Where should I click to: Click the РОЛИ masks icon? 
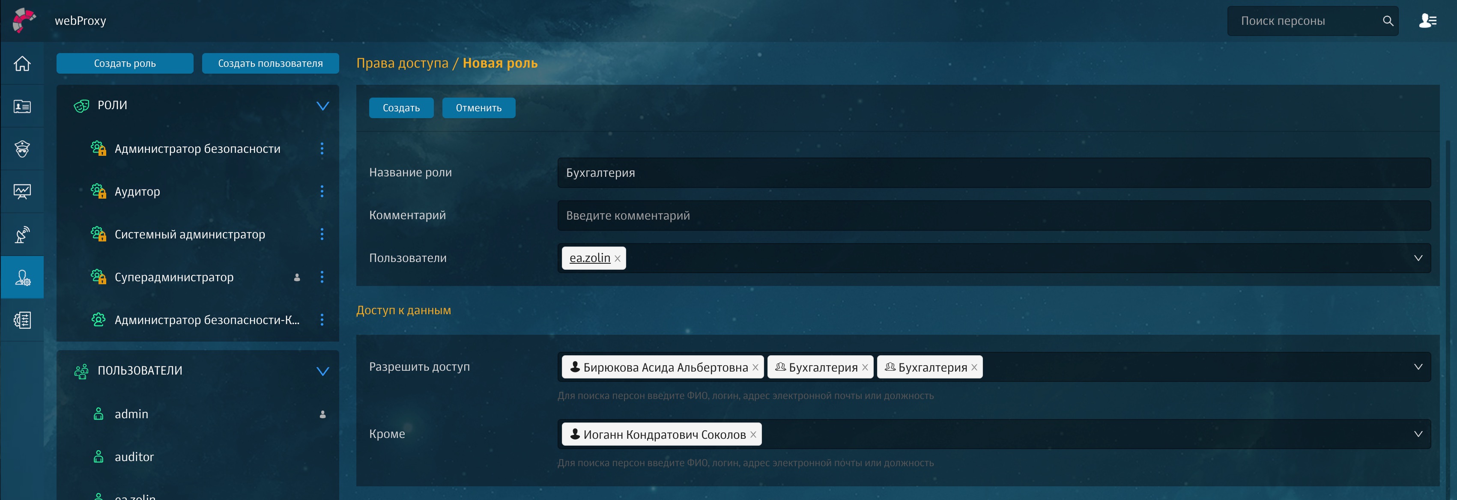pos(81,106)
